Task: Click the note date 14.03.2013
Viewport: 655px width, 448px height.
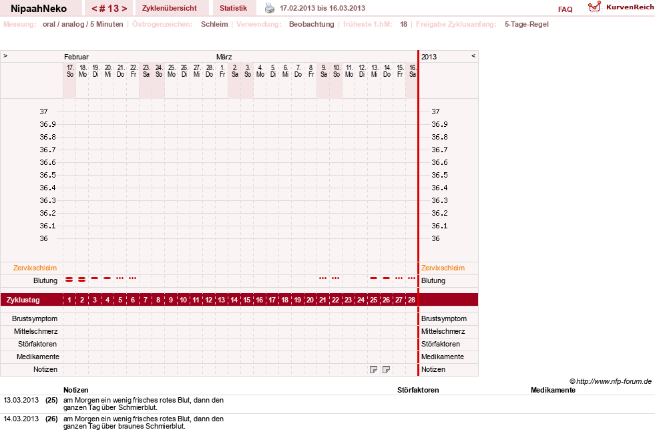Action: pyautogui.click(x=21, y=419)
